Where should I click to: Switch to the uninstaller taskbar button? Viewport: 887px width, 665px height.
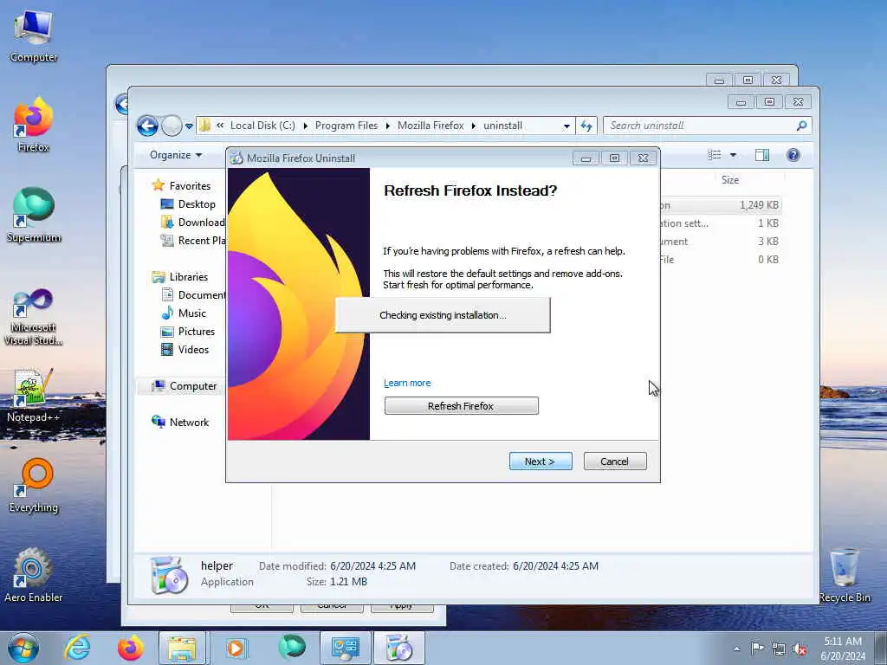[x=398, y=648]
